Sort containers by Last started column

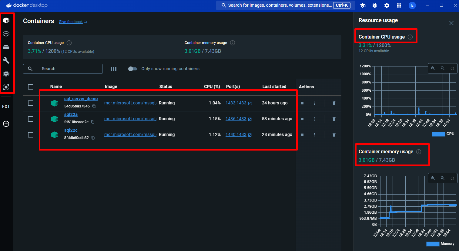(274, 86)
